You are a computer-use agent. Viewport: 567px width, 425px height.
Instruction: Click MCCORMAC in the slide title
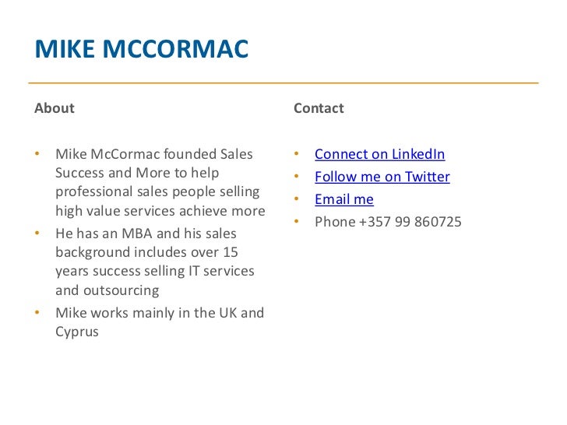(x=175, y=49)
